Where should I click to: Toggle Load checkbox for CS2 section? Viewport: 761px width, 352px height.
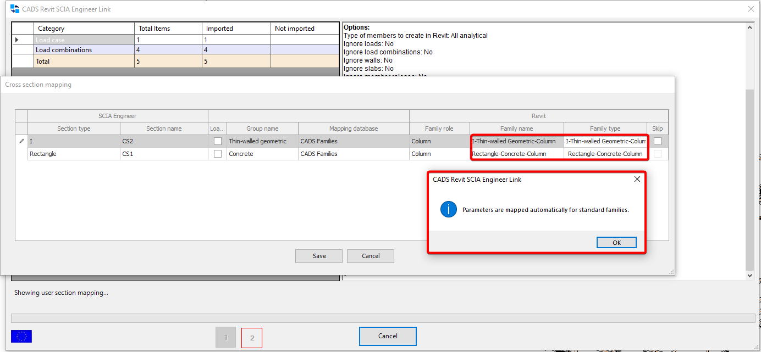pos(218,141)
